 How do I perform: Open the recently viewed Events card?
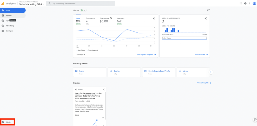click(x=90, y=72)
